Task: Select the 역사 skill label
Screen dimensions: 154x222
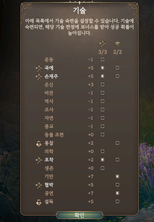Action: click(49, 101)
